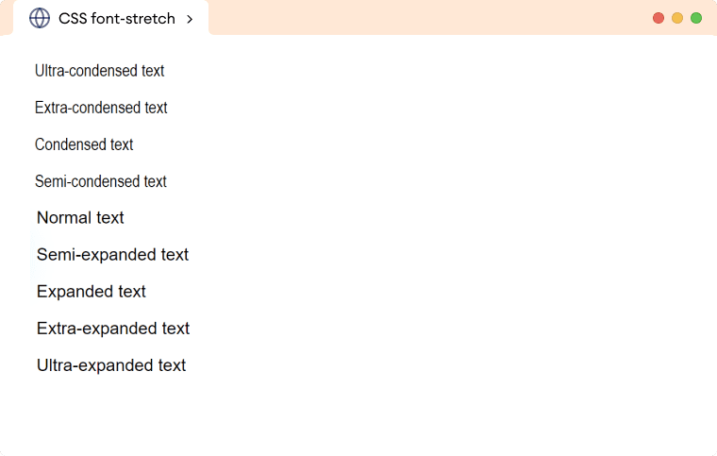Viewport: 717px width, 456px height.
Task: Click the Semi-condensed text line
Action: (100, 181)
